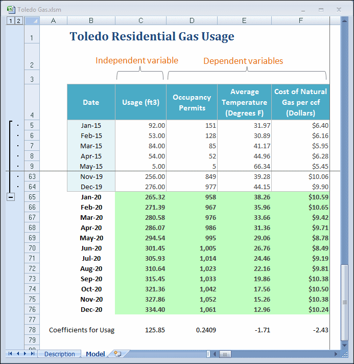
Task: Select temperature value 31.36
Action: tap(244, 227)
